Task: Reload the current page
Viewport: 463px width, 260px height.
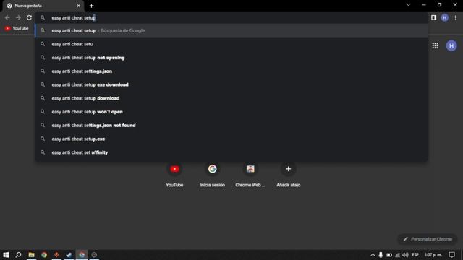Action: pos(29,17)
